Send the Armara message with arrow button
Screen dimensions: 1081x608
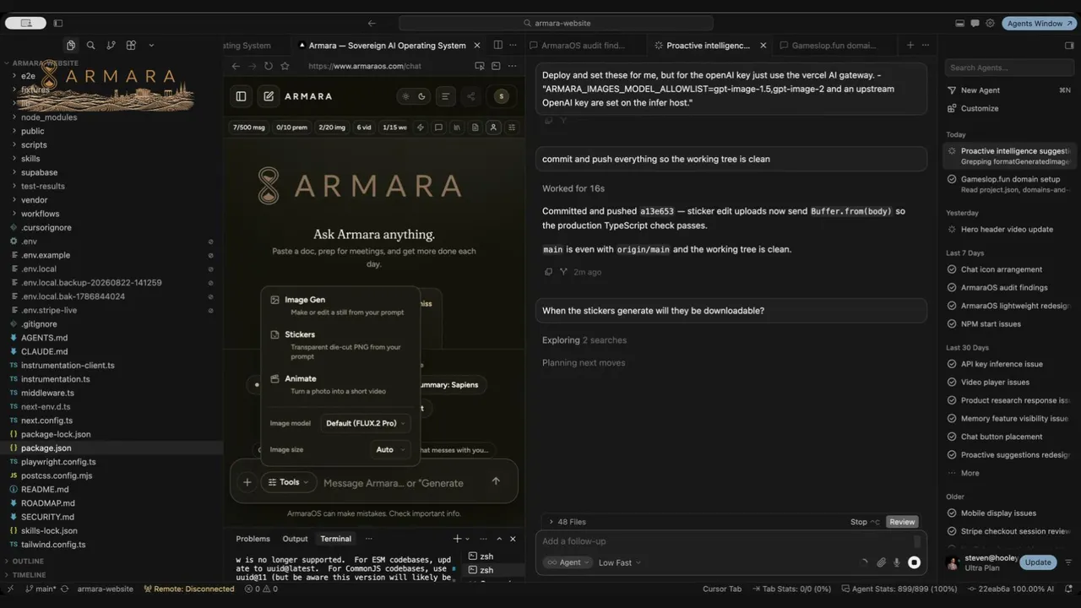(496, 481)
